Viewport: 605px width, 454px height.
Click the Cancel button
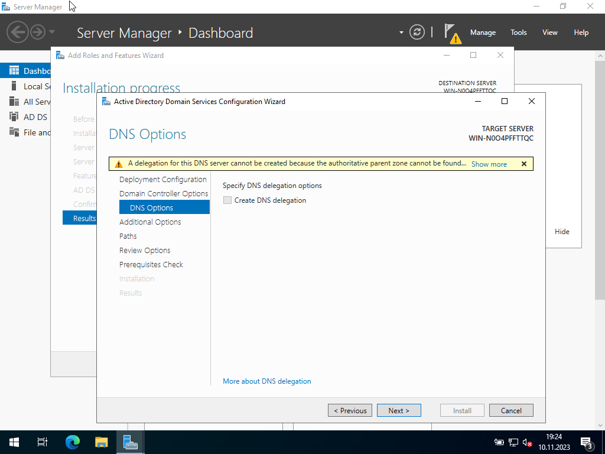click(x=511, y=410)
